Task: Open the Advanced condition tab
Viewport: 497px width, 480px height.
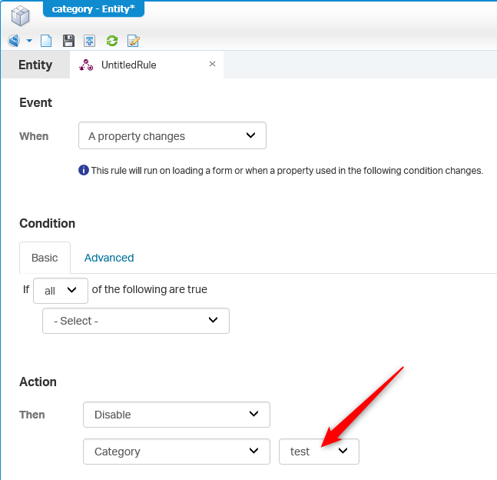Action: pos(109,258)
